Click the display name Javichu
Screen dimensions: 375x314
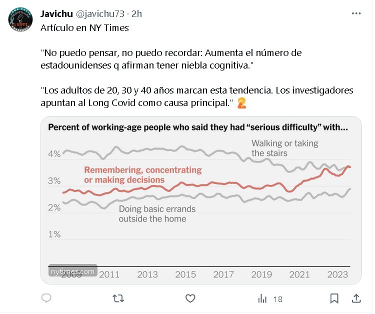tap(56, 14)
